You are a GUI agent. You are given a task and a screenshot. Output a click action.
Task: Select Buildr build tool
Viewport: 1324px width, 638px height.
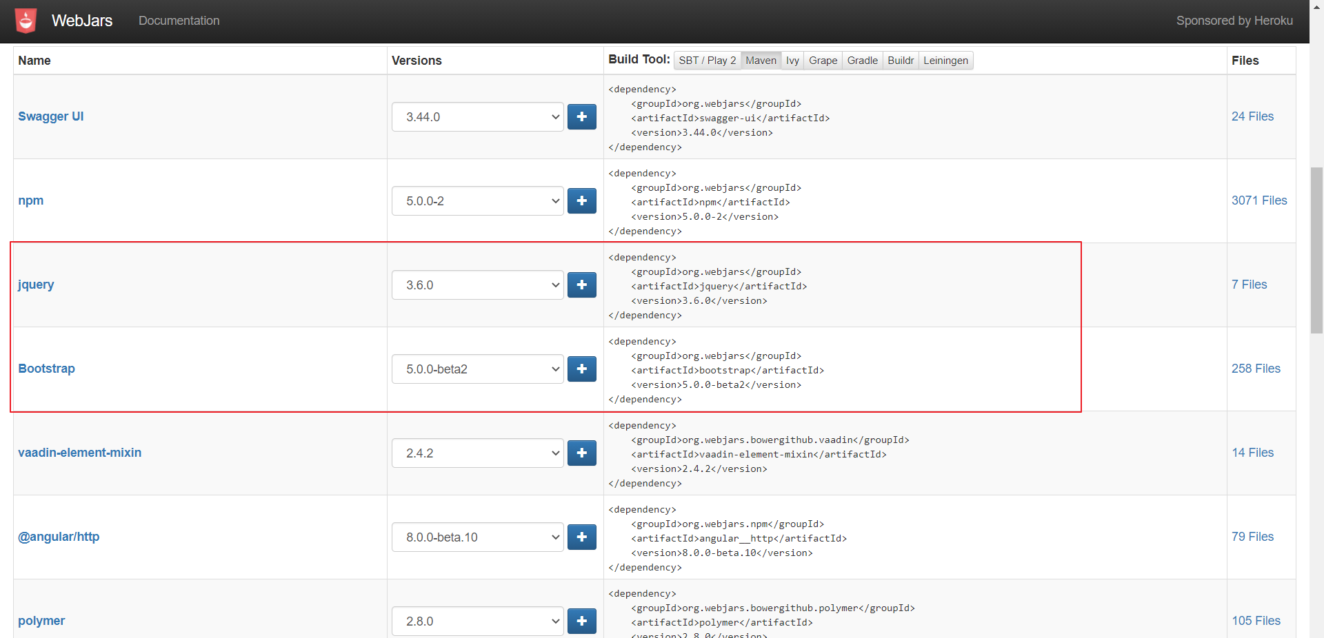click(901, 61)
